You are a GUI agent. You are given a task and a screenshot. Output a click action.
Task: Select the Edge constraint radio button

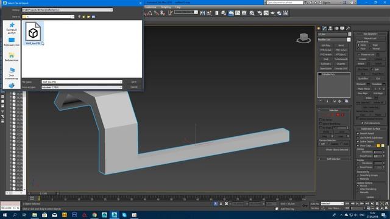point(370,45)
